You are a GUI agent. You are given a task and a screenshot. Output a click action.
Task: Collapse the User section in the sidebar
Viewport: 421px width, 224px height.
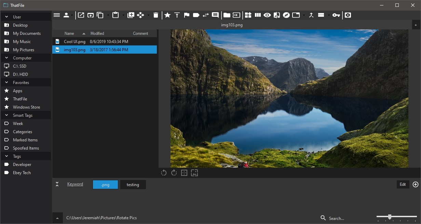6,17
